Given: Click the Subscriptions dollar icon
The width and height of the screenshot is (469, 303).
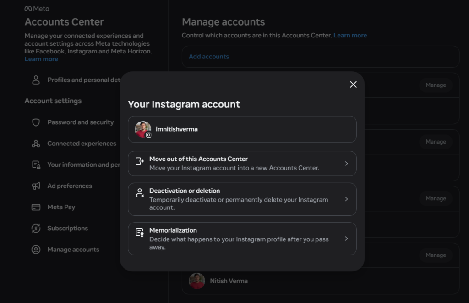Looking at the screenshot, I should coord(36,229).
